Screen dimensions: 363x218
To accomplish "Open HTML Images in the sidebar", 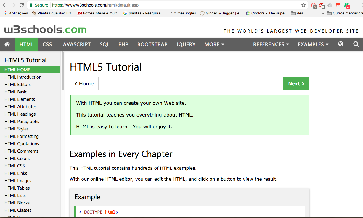I will pyautogui.click(x=30, y=180).
